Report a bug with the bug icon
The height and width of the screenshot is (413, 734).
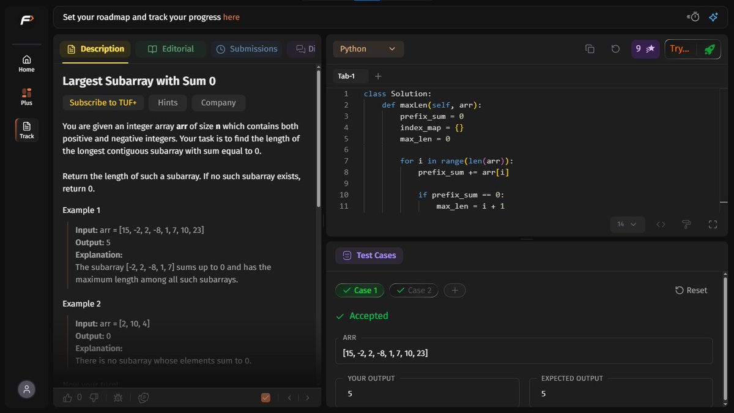click(x=118, y=398)
